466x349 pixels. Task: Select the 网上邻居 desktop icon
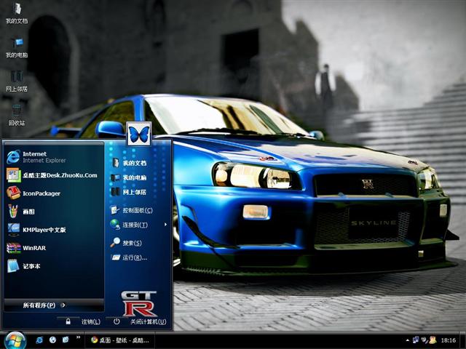pyautogui.click(x=17, y=81)
